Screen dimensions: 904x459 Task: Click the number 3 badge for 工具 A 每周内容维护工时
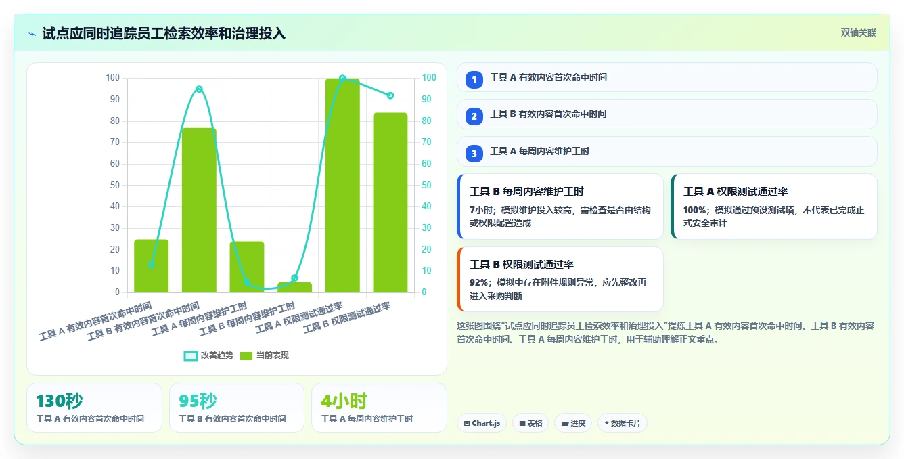click(x=474, y=153)
